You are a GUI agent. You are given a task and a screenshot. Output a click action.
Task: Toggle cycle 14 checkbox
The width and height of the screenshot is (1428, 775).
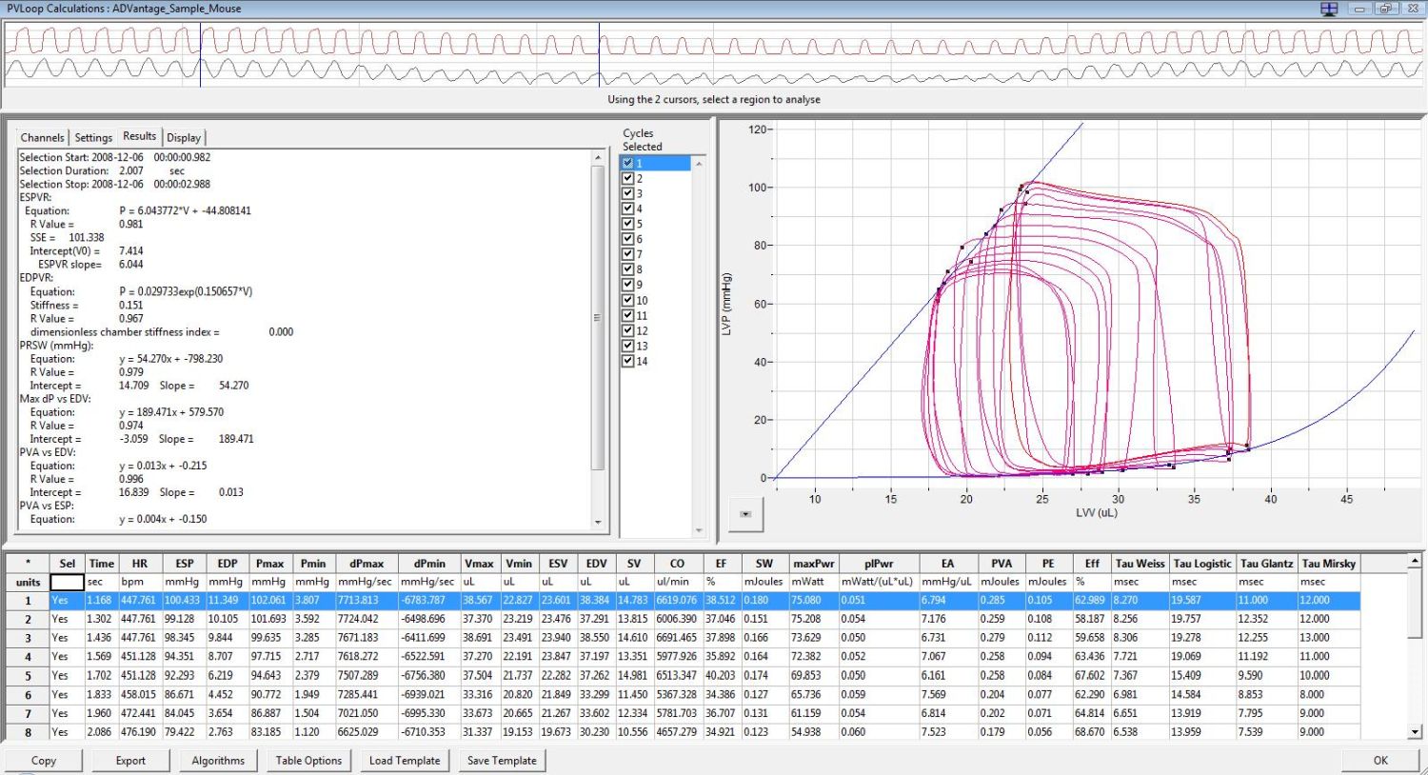pyautogui.click(x=627, y=361)
